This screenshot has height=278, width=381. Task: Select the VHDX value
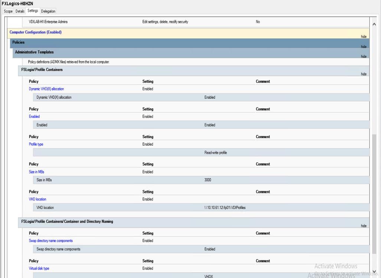point(209,276)
